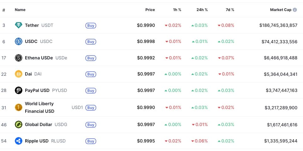Click the Tether coin logo icon
303x151 pixels.
[x=19, y=25]
